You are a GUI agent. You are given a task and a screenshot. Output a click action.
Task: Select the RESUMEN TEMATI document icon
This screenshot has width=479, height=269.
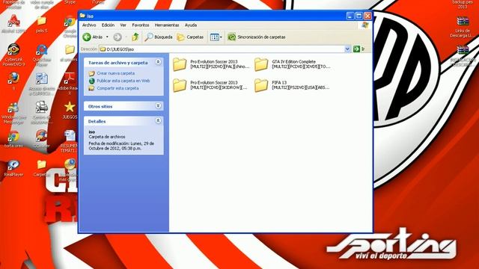[x=70, y=141]
